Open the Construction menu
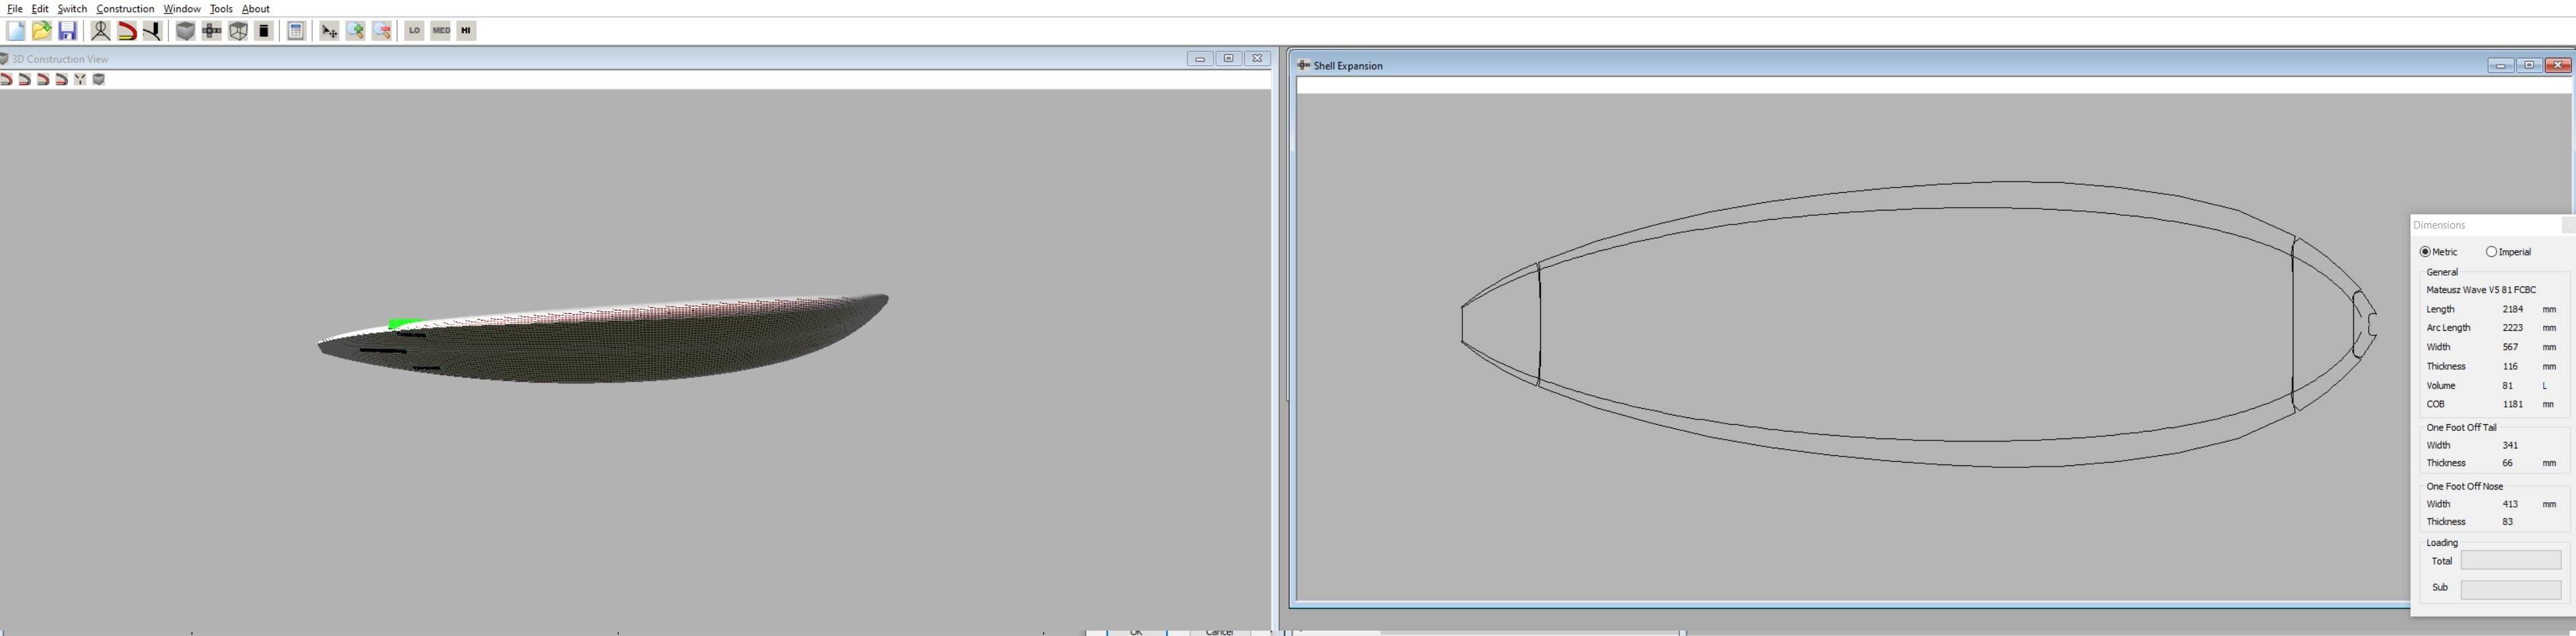Image resolution: width=2576 pixels, height=636 pixels. pos(125,9)
